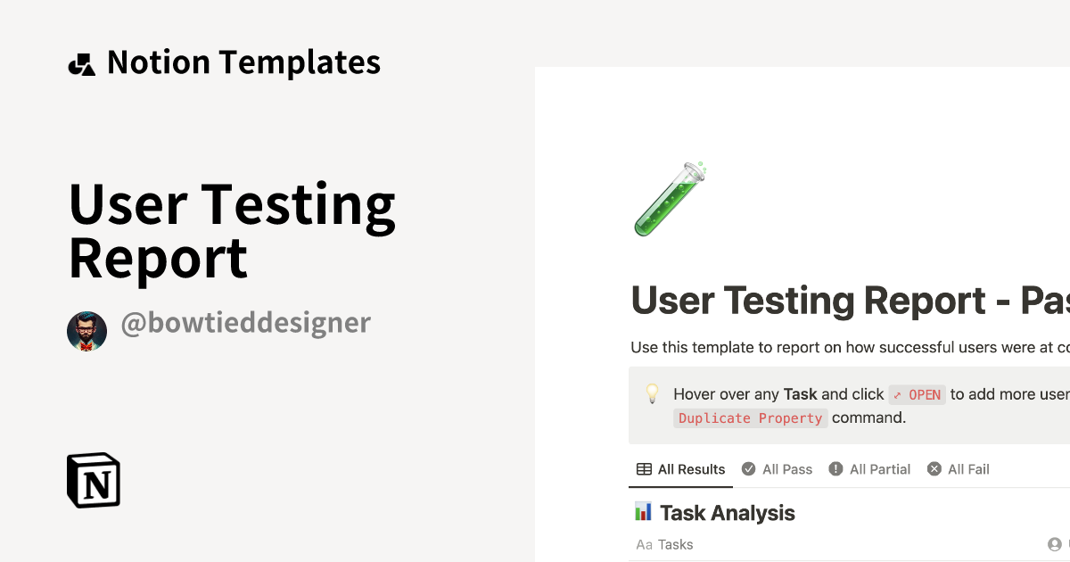
Task: Select the All Partial view tab
Action: click(x=869, y=469)
